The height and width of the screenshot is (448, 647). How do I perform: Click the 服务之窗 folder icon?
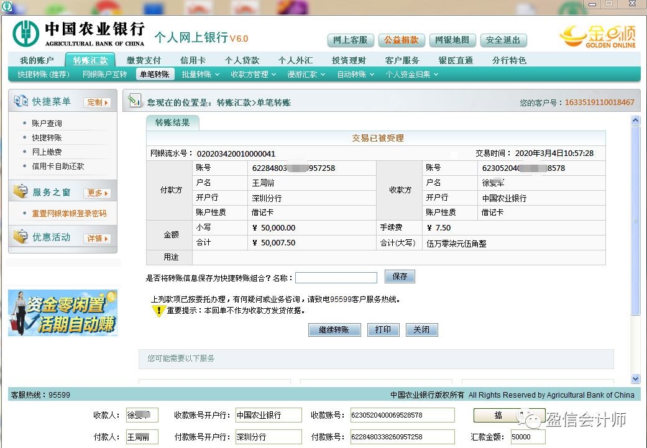[x=21, y=191]
